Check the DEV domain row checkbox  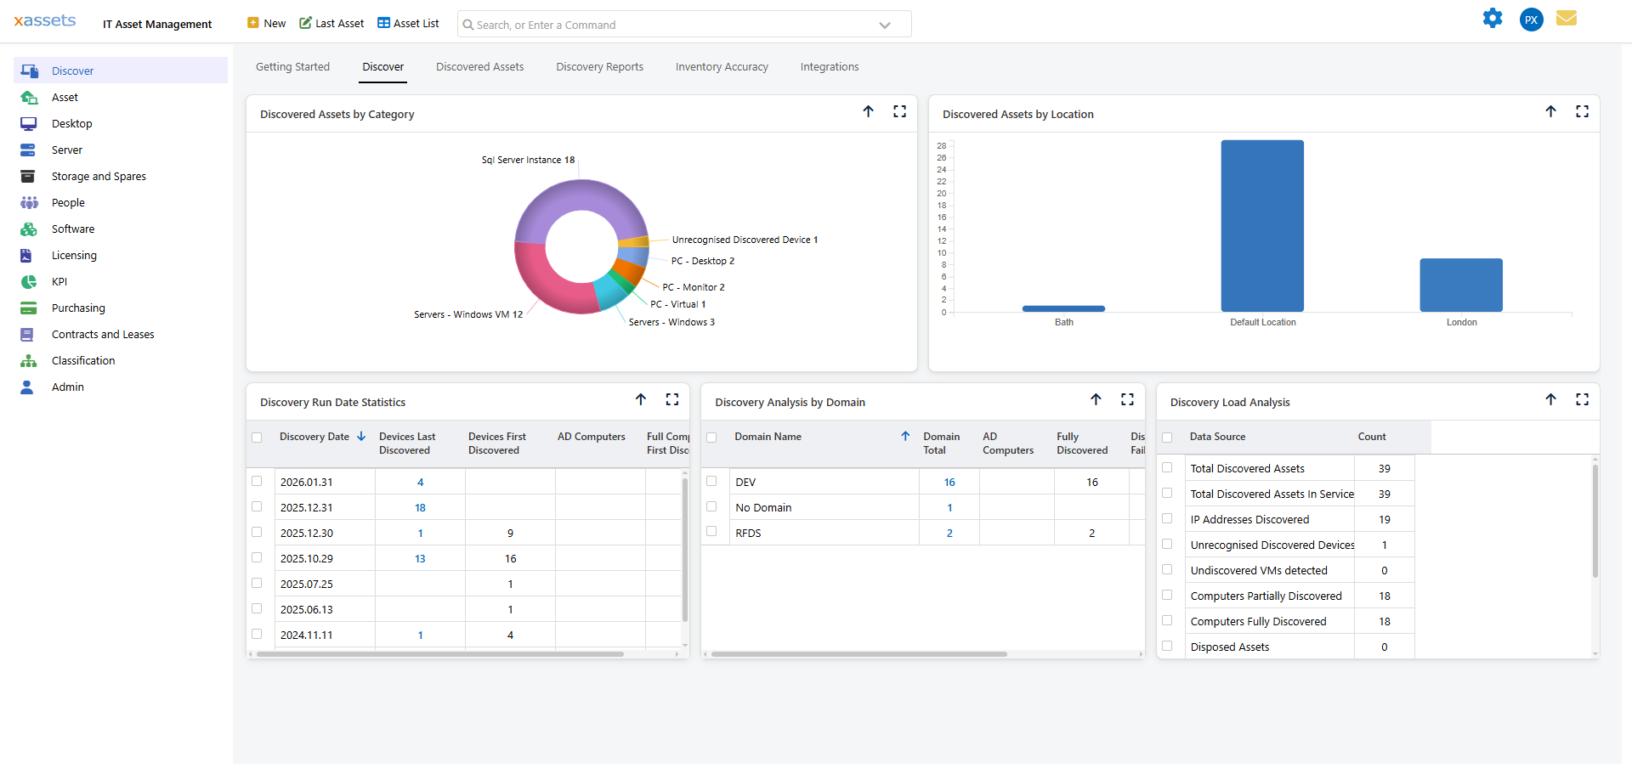(712, 481)
